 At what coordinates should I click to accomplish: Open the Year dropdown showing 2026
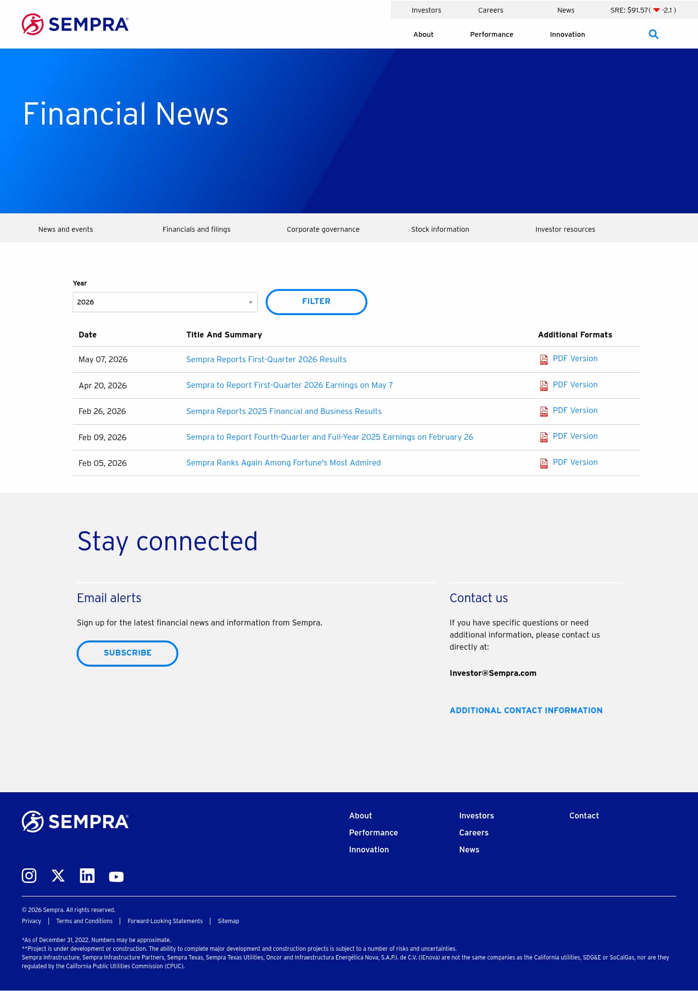(x=165, y=302)
